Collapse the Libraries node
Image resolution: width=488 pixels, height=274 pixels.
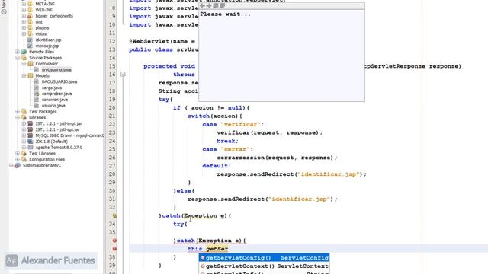click(x=18, y=118)
